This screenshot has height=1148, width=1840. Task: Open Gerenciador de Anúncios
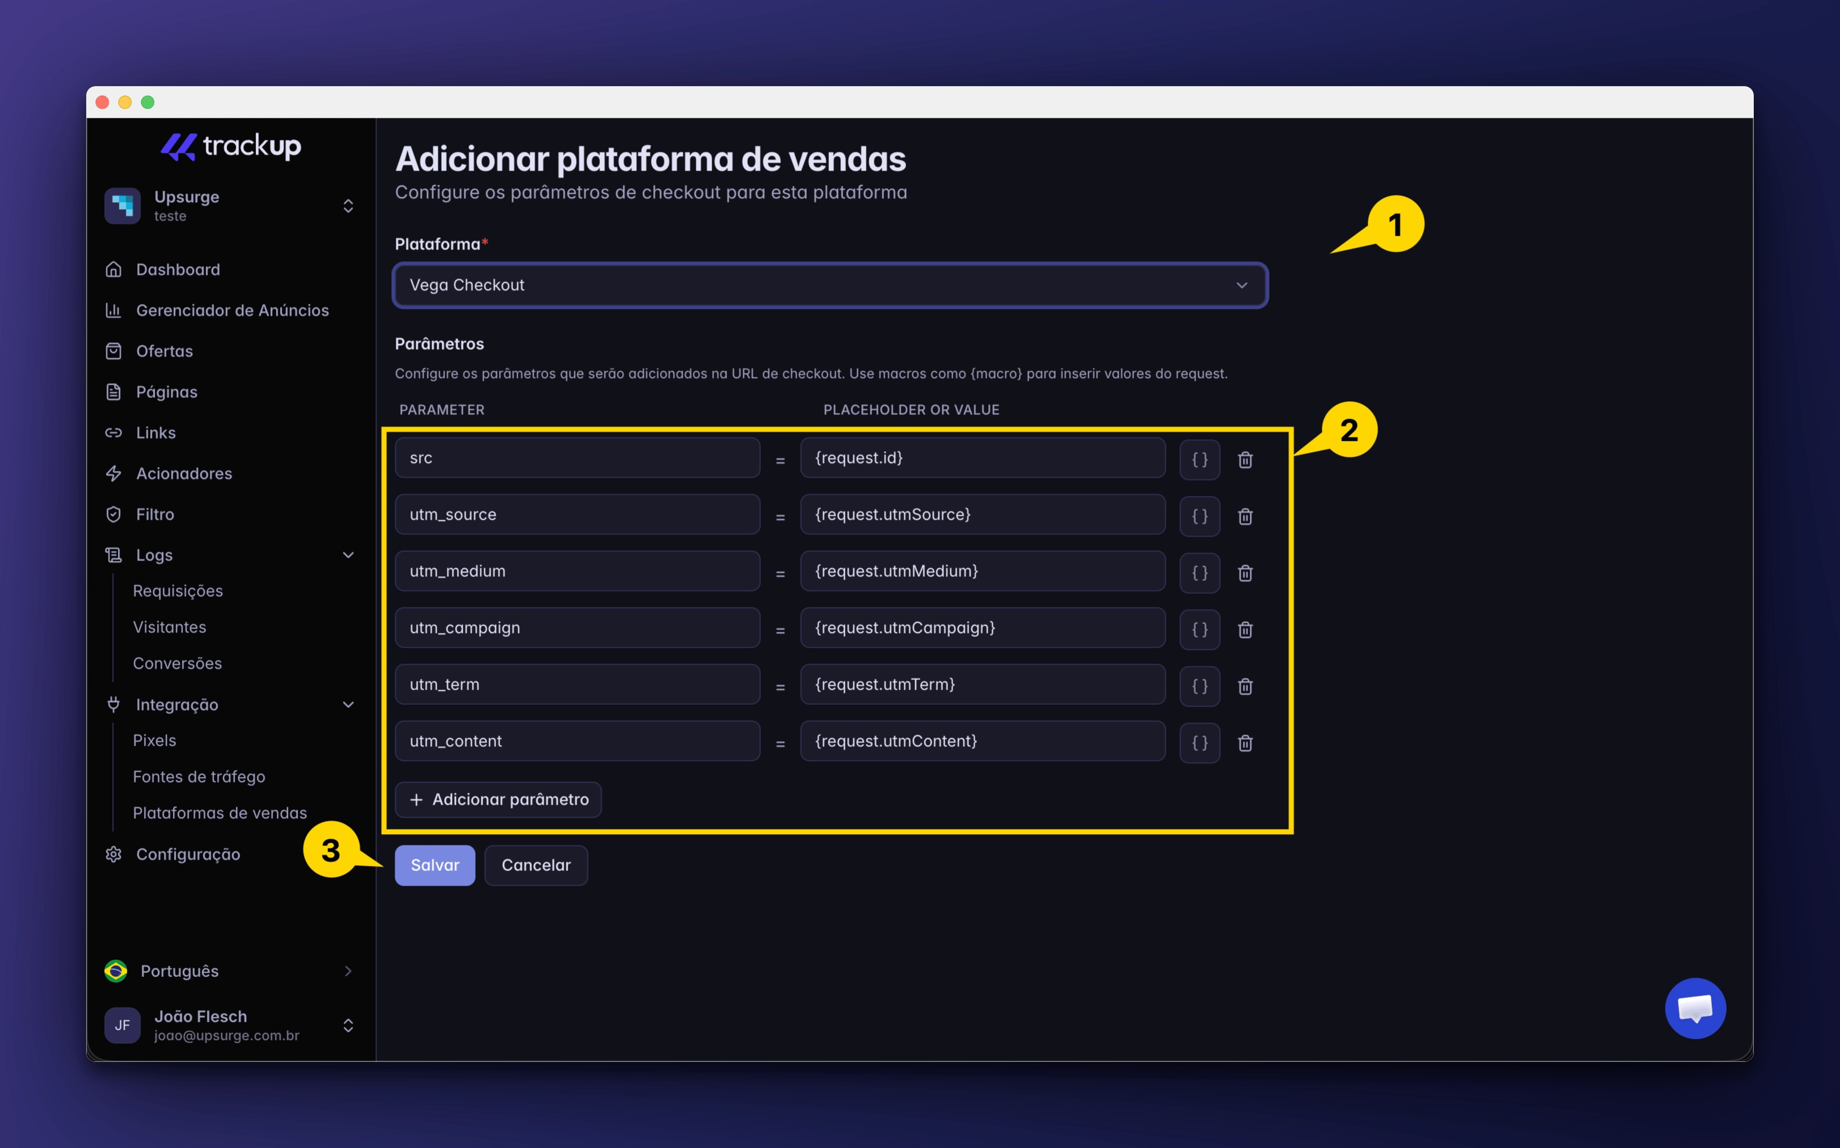tap(232, 311)
